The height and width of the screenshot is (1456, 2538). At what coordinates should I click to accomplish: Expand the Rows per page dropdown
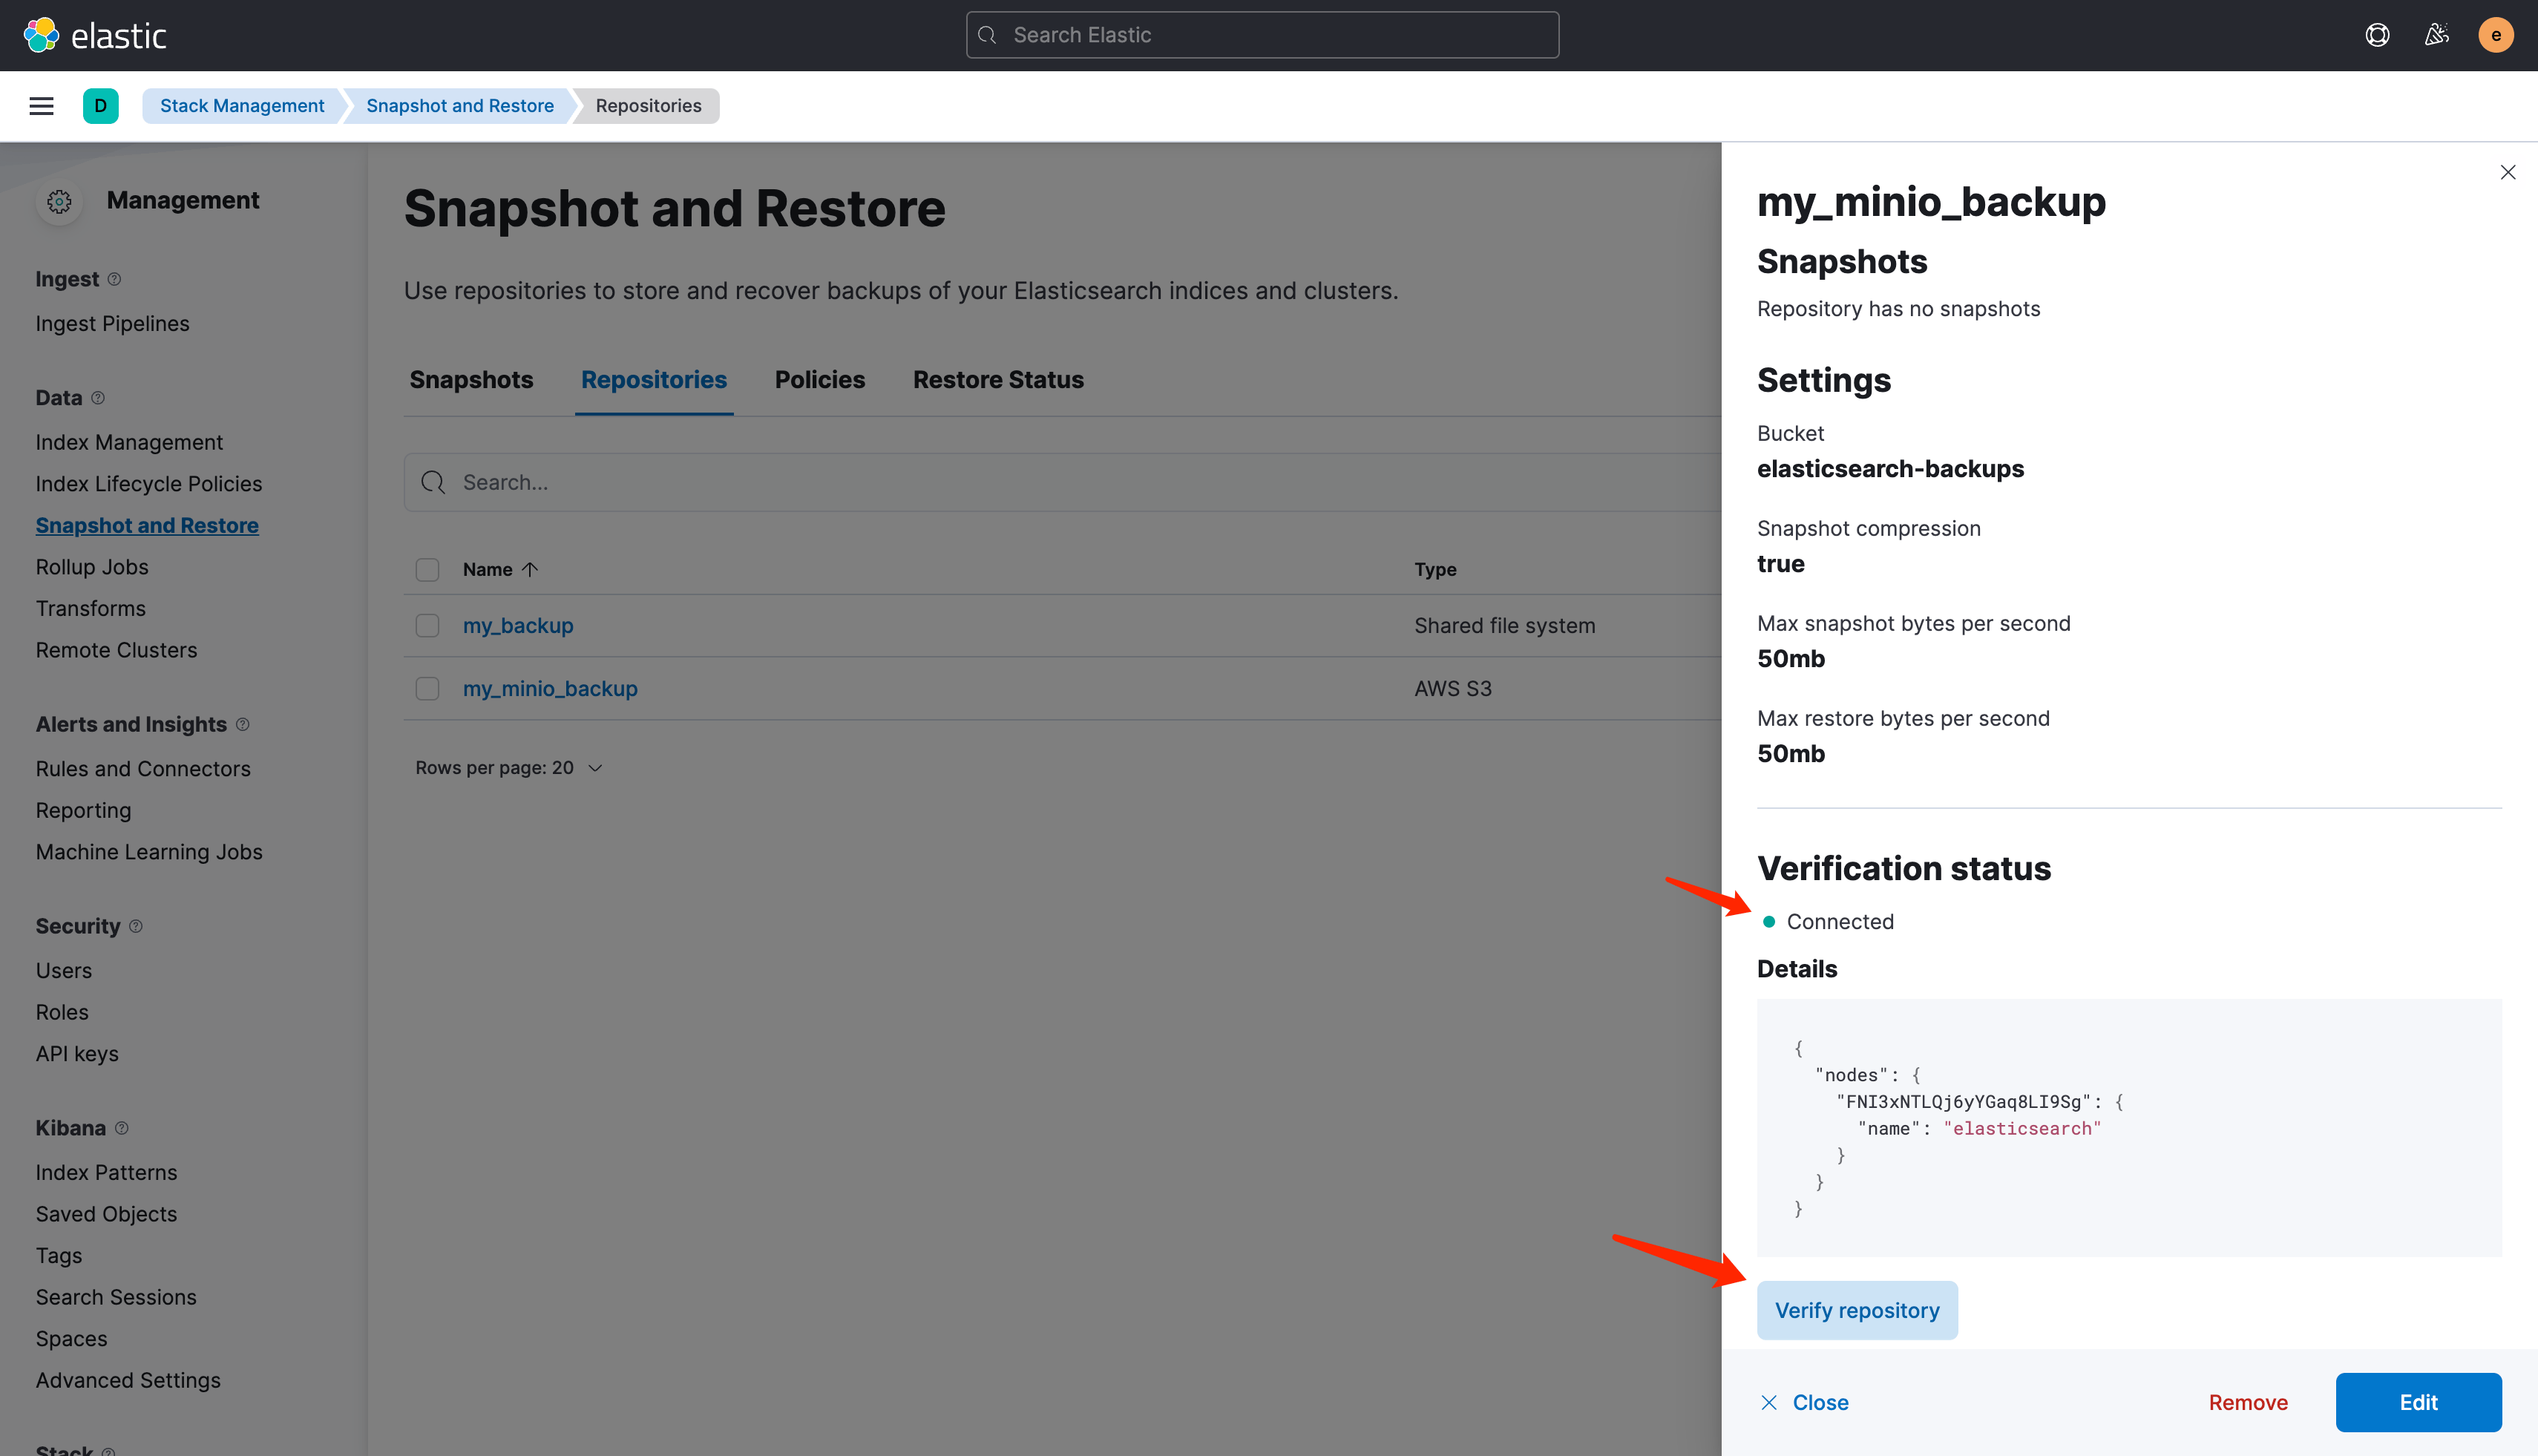pyautogui.click(x=509, y=768)
